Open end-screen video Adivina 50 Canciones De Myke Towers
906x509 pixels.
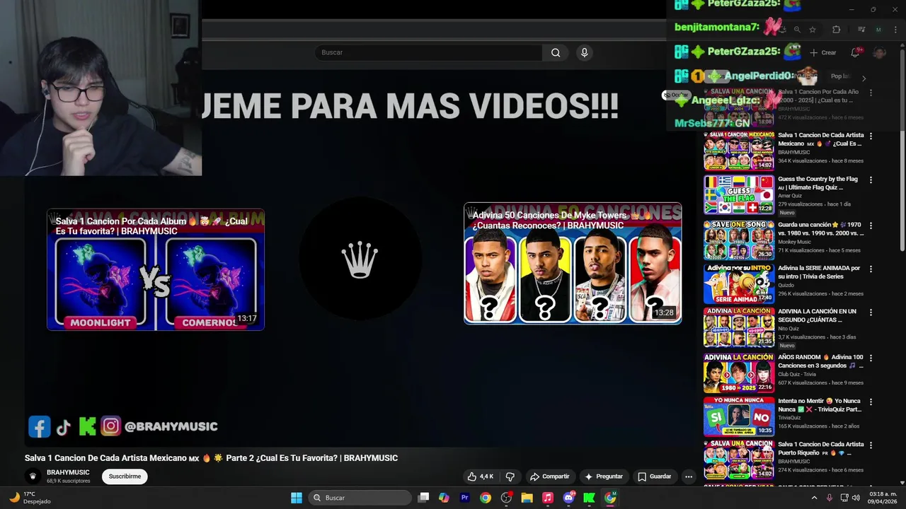point(573,264)
